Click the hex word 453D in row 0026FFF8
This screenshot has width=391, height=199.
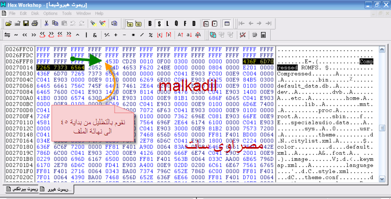(112, 61)
